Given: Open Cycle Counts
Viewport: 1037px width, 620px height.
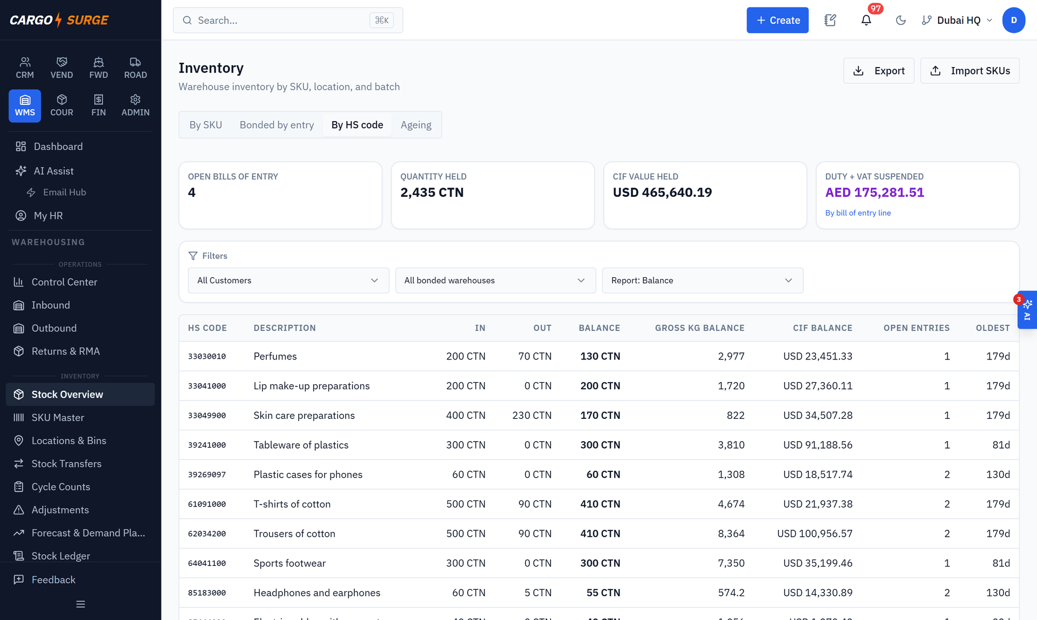Looking at the screenshot, I should pyautogui.click(x=80, y=486).
